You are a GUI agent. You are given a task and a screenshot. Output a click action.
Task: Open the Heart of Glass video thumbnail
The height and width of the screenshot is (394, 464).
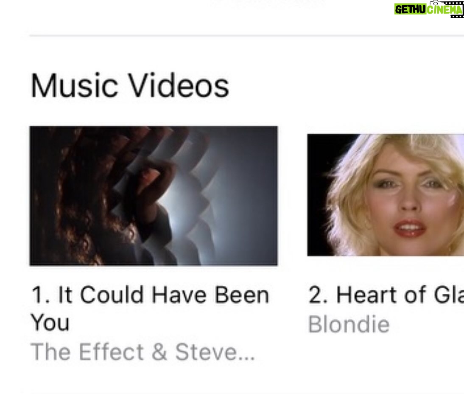386,195
